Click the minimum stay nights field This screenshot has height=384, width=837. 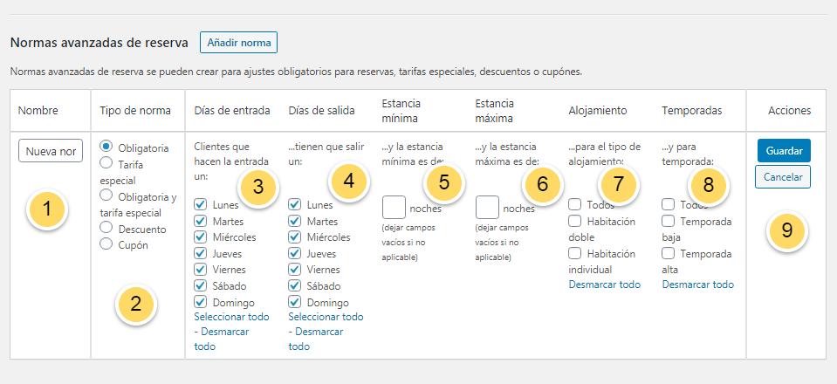394,208
